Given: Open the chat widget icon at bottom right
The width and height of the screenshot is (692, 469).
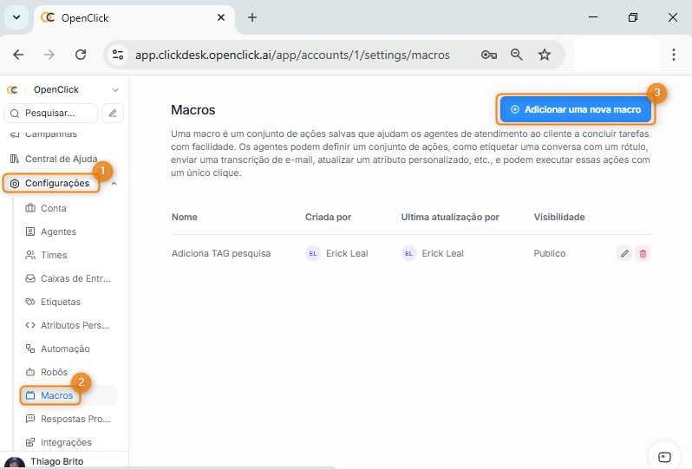Looking at the screenshot, I should click(664, 457).
